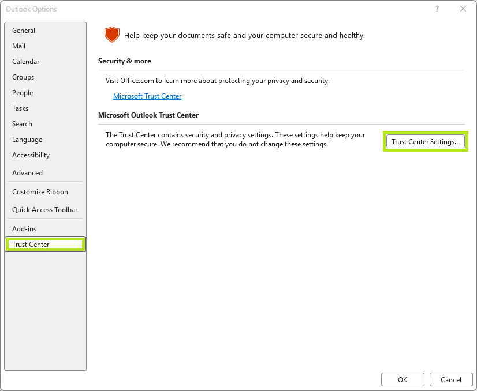The image size is (477, 391).
Task: Open Accessibility settings
Action: pos(31,155)
